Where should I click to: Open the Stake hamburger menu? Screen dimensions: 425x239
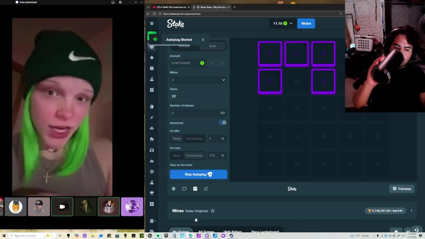pos(152,24)
